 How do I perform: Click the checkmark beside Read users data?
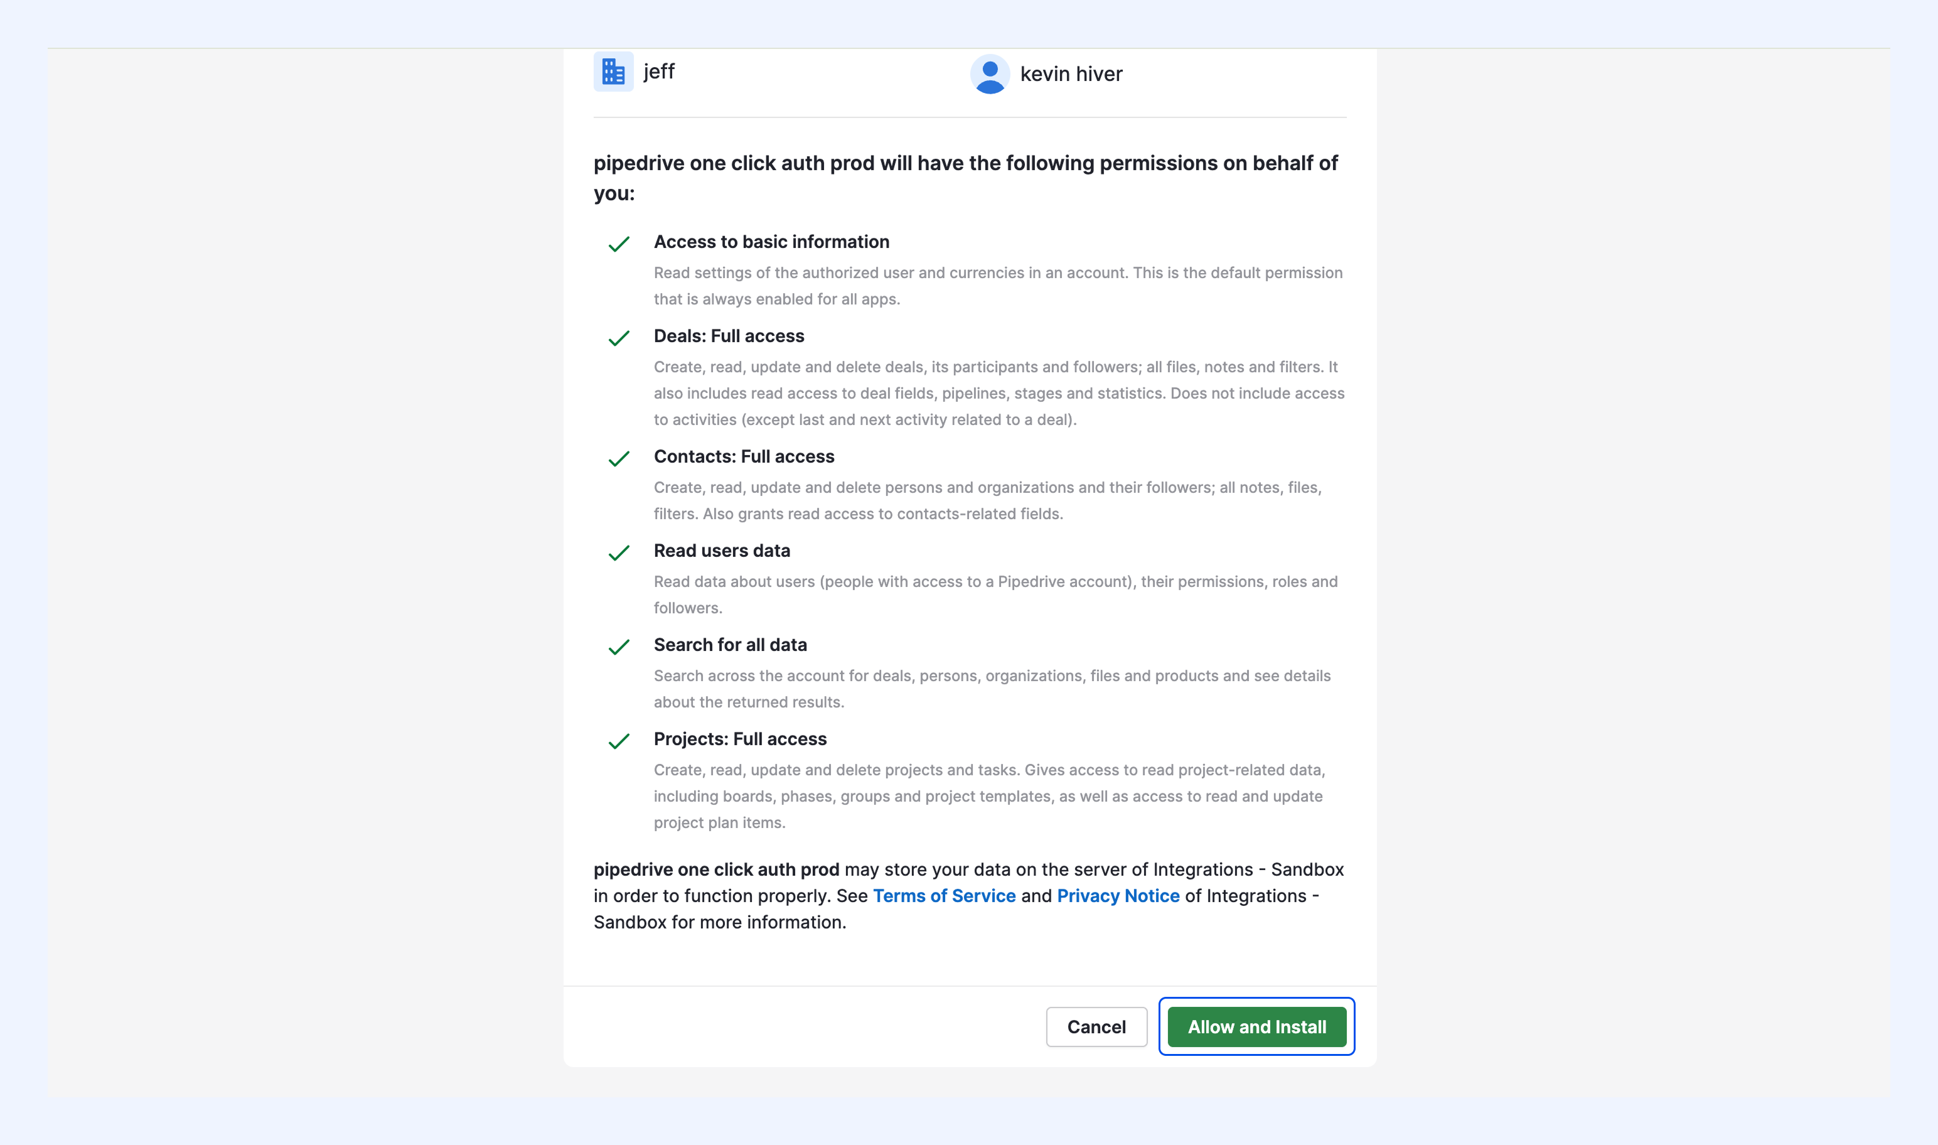(x=619, y=552)
